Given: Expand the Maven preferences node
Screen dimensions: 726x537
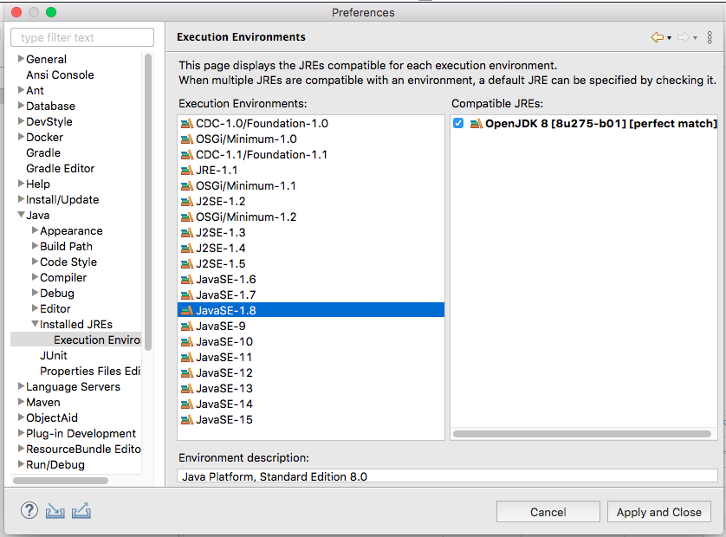Looking at the screenshot, I should click(x=21, y=403).
